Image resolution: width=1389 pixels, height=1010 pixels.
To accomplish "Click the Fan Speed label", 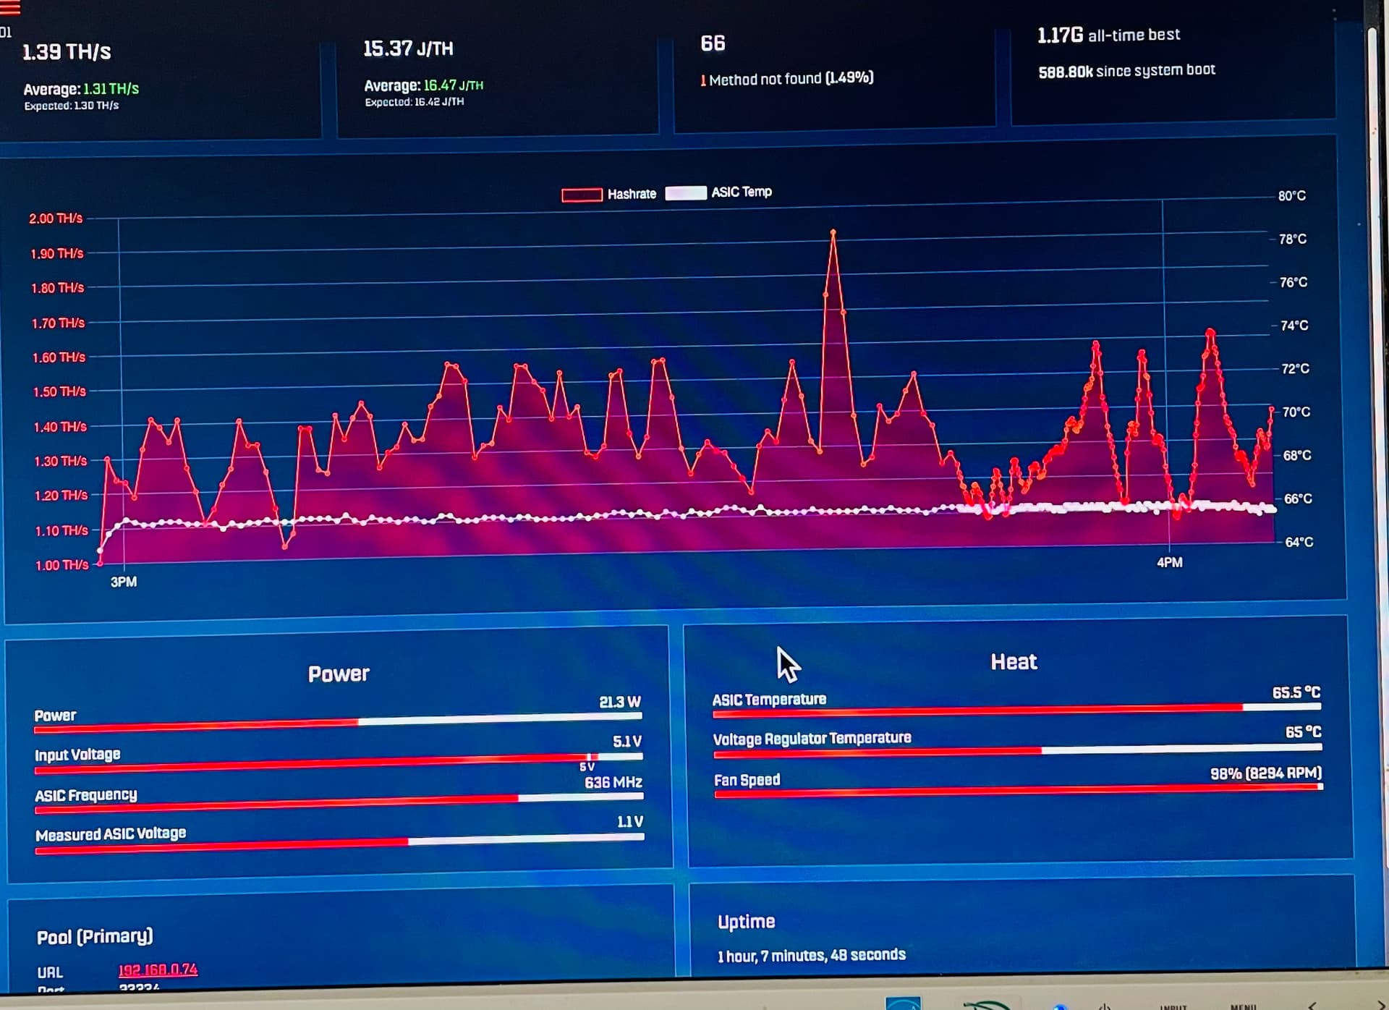I will point(747,780).
